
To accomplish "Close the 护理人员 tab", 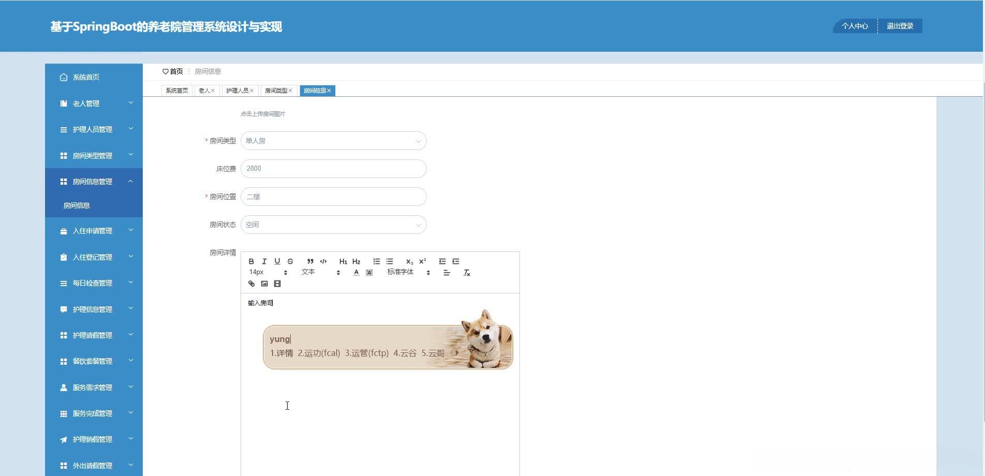I will tap(252, 90).
